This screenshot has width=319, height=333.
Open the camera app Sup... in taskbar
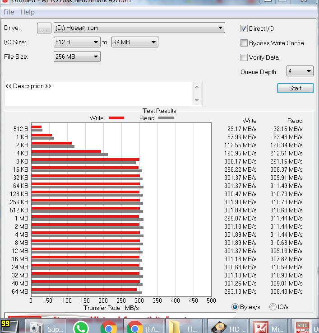[46, 327]
